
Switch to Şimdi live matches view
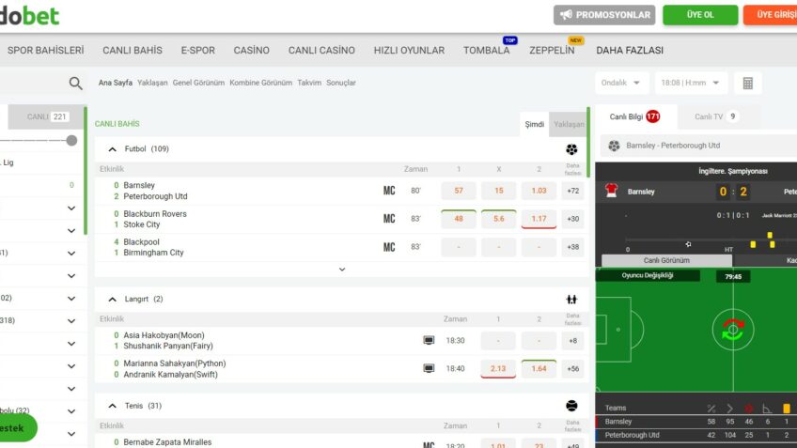(534, 124)
